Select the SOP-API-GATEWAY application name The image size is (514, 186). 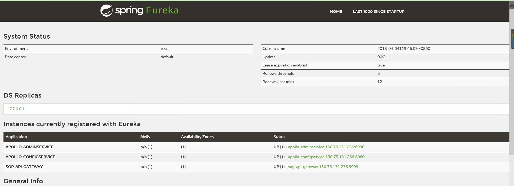pyautogui.click(x=24, y=167)
